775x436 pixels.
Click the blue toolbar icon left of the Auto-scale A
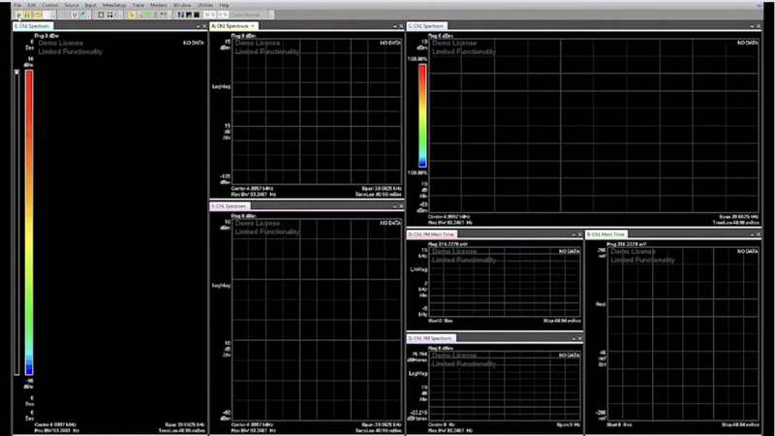82,15
